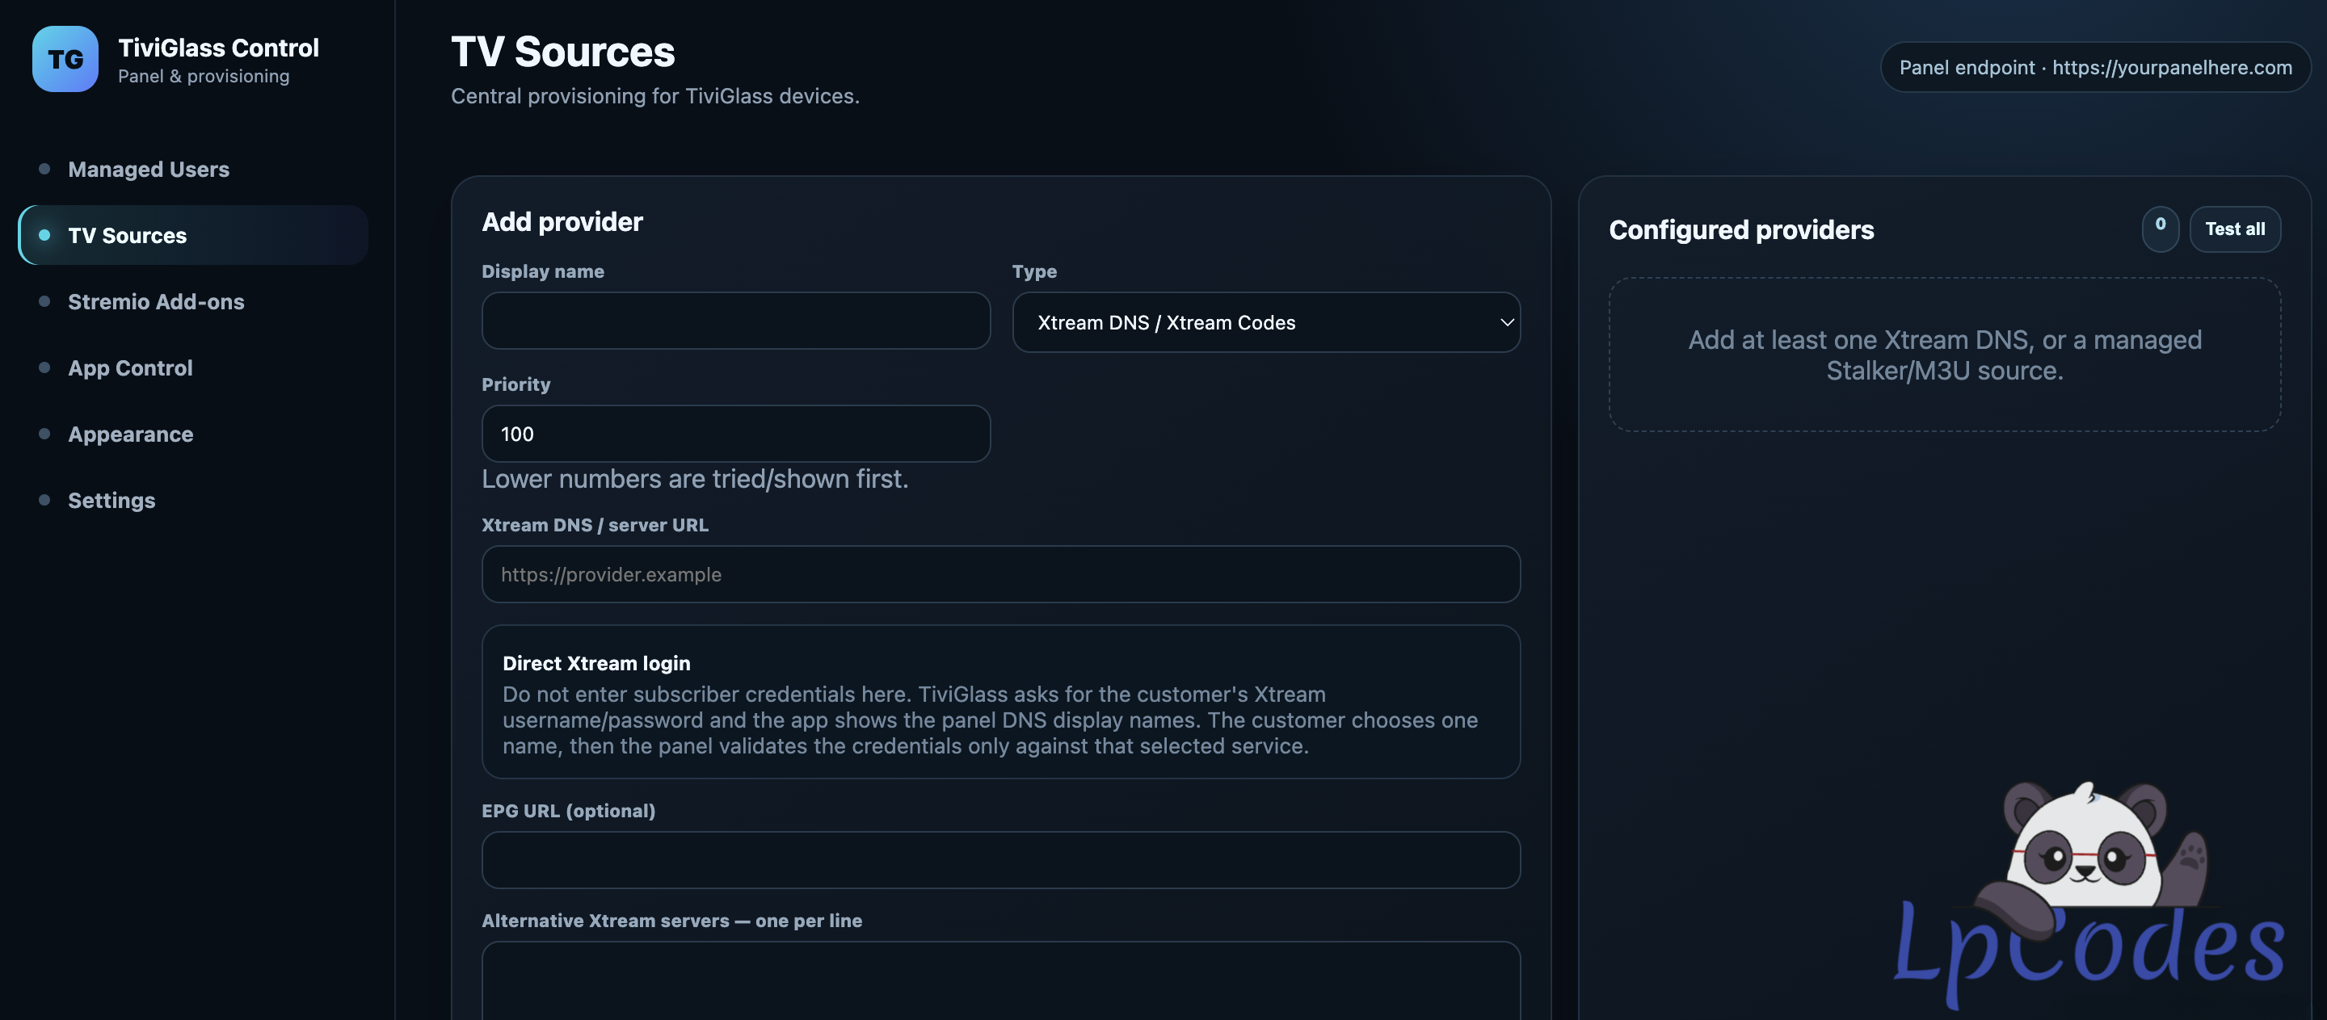This screenshot has width=2327, height=1020.
Task: Click the Alternative Xtream servers text area
Action: [1001, 981]
